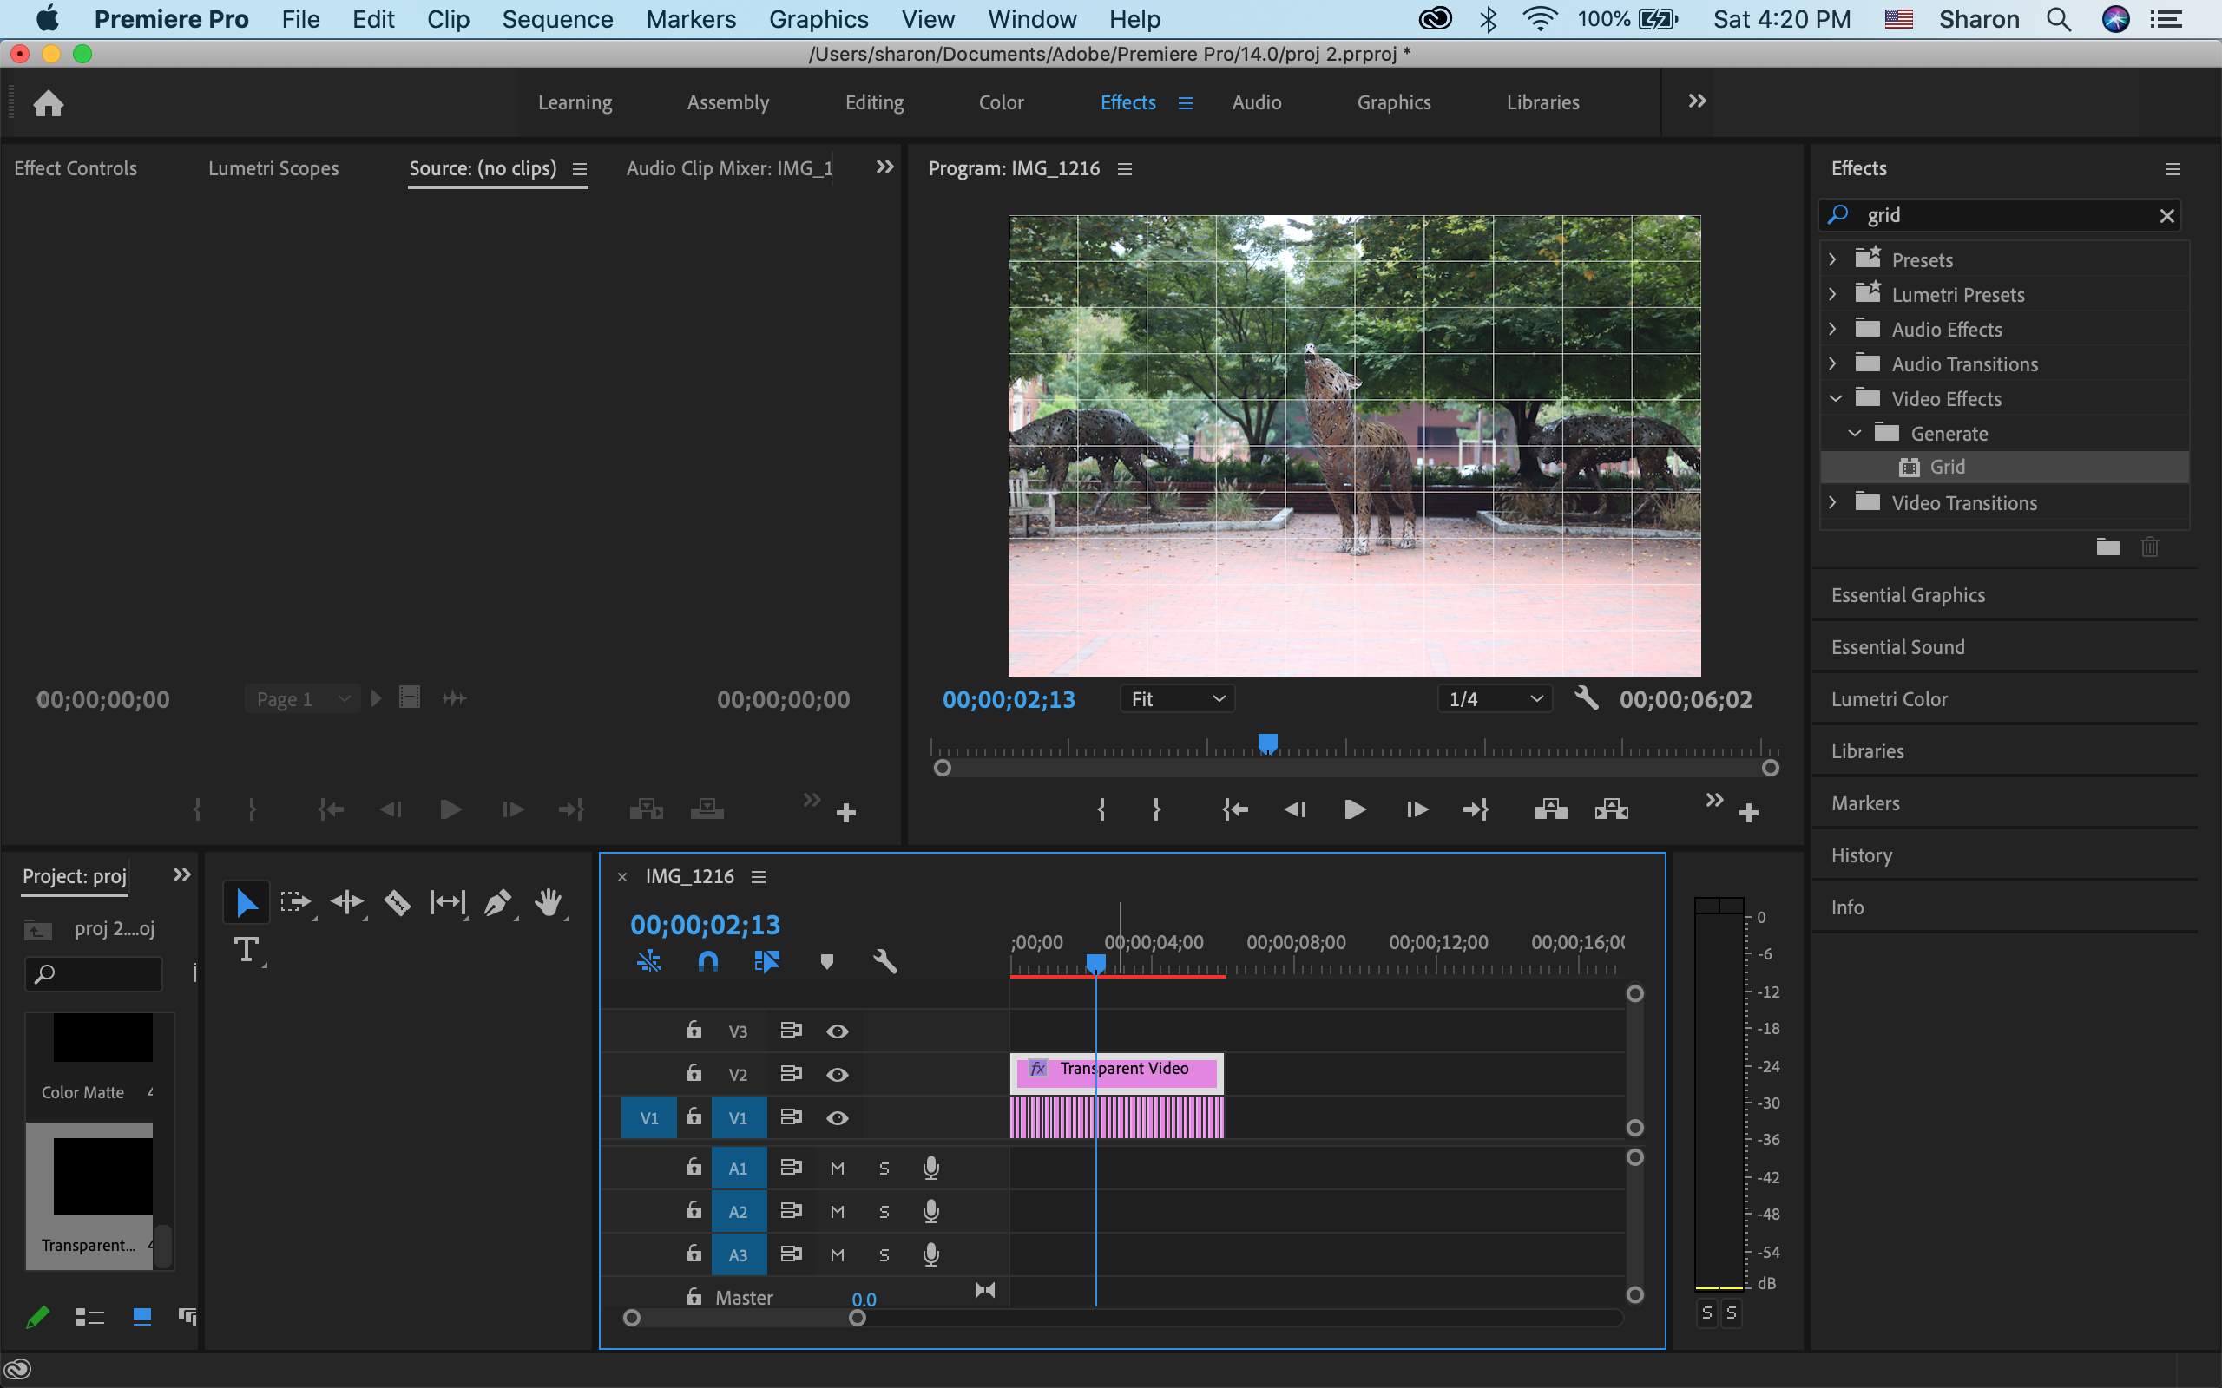Expand the Video Transitions folder
The width and height of the screenshot is (2222, 1388).
pos(1832,502)
